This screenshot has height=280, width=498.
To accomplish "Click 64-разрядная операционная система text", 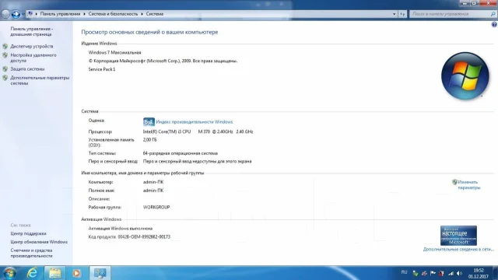I will 180,153.
